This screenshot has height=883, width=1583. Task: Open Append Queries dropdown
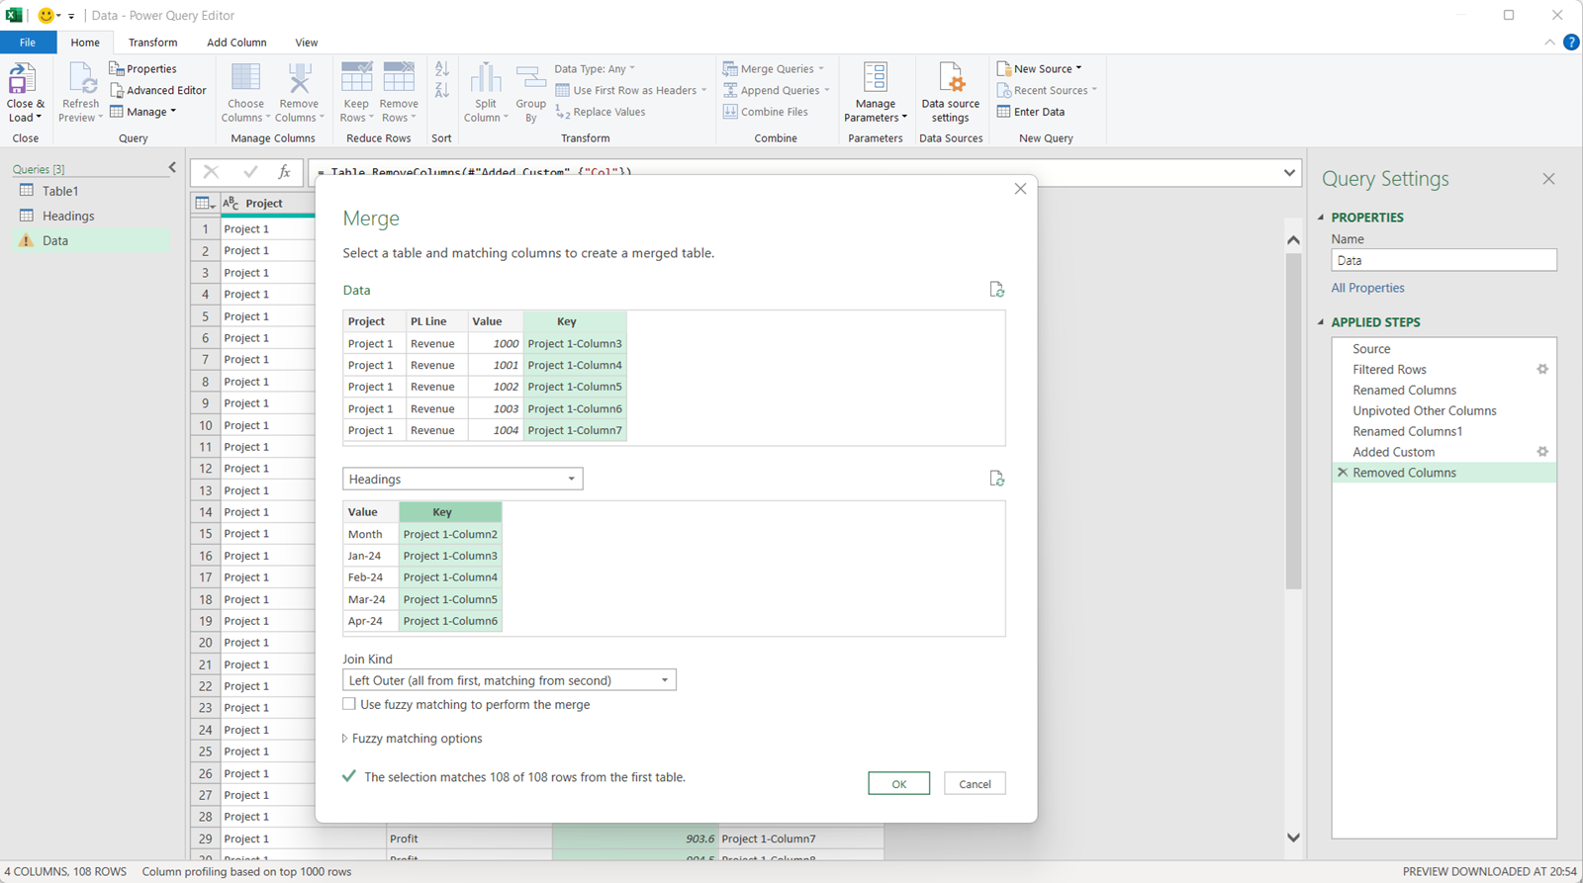click(x=826, y=90)
